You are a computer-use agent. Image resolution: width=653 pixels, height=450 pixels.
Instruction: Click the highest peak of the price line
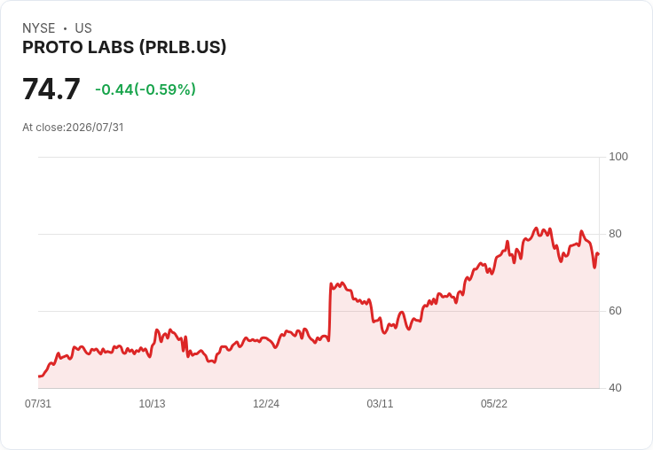point(536,228)
